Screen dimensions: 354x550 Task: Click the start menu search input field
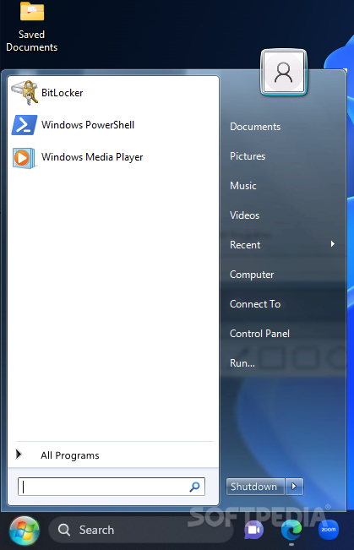click(x=112, y=487)
